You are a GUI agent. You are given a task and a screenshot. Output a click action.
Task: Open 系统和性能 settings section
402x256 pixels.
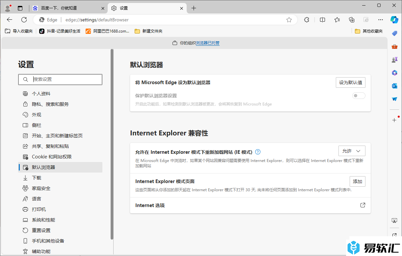[60, 220]
